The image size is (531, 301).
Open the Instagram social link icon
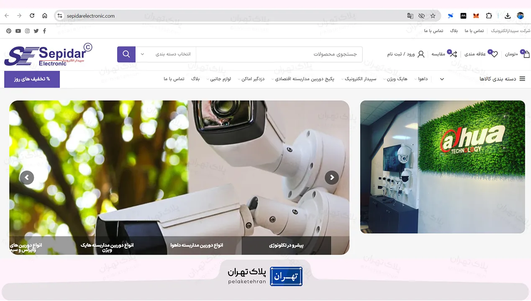(x=27, y=31)
